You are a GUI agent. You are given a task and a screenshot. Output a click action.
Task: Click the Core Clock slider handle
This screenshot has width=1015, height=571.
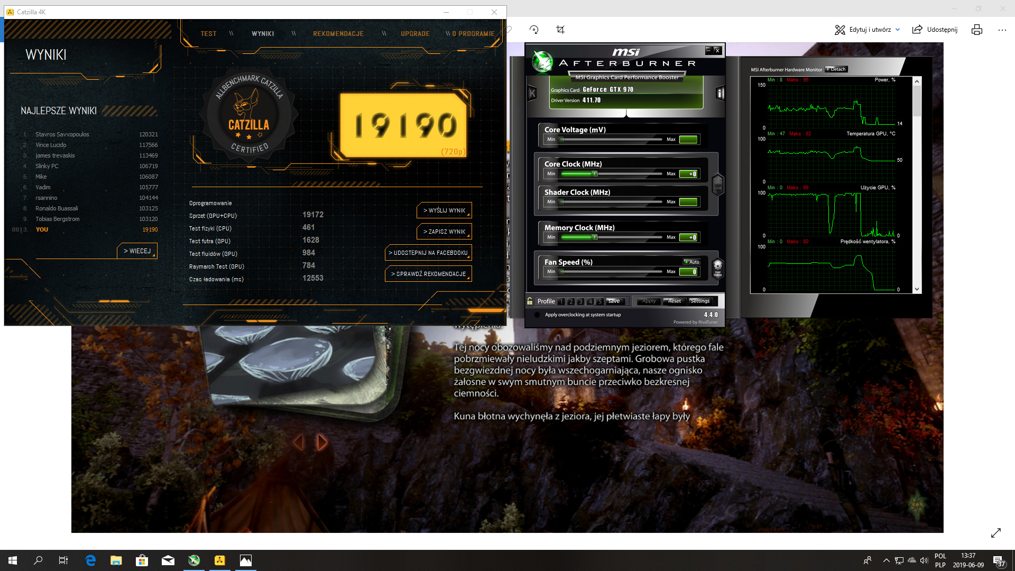coord(595,174)
